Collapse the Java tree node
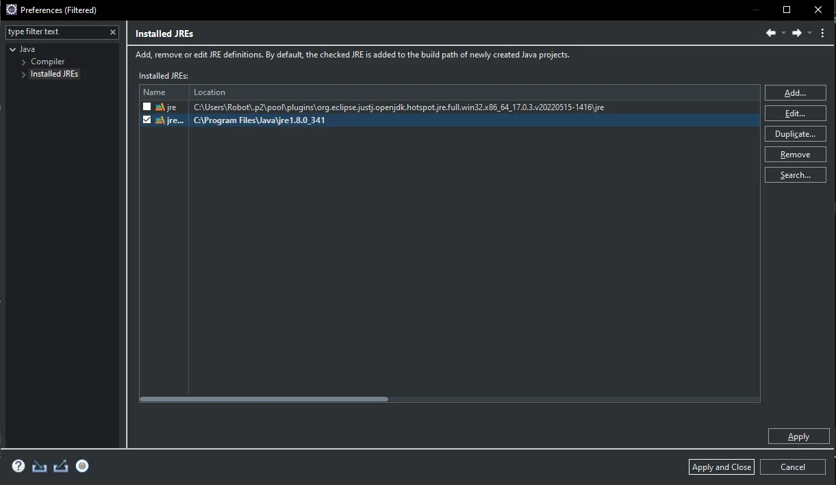836x485 pixels. click(x=13, y=49)
